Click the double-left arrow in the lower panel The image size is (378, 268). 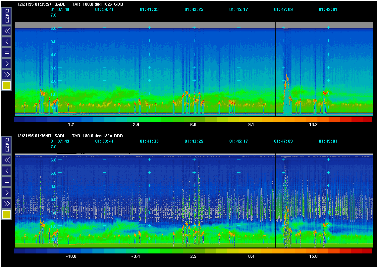[x=7, y=160]
